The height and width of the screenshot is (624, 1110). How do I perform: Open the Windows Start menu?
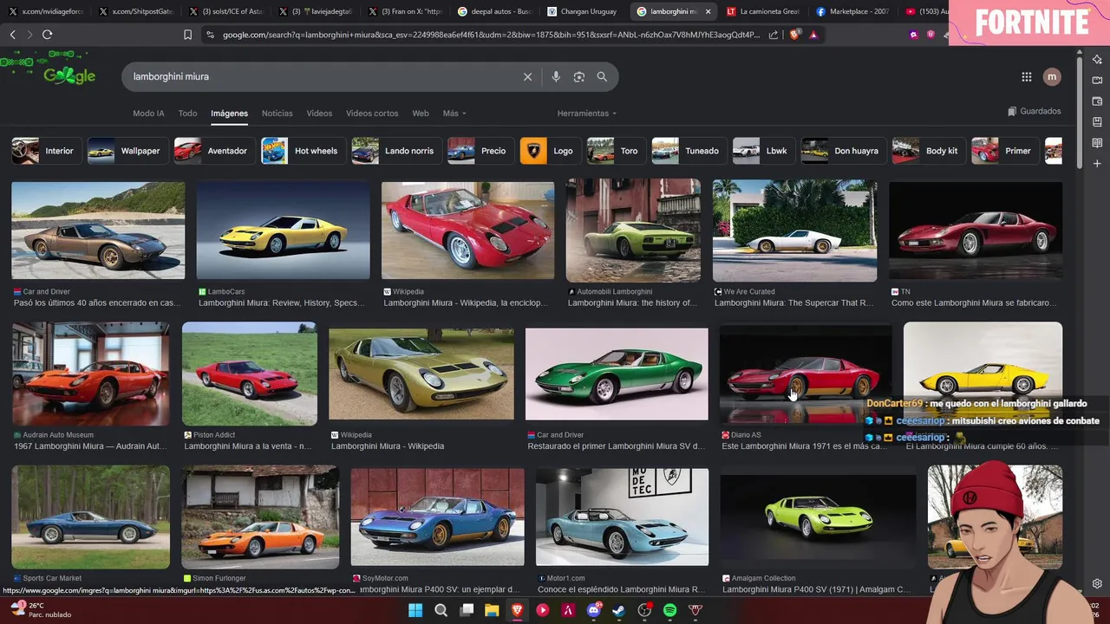[415, 610]
